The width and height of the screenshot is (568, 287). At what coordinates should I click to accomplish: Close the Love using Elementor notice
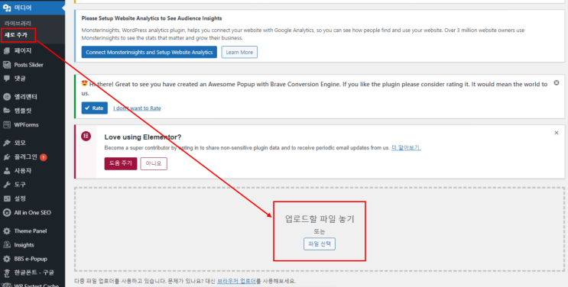557,133
